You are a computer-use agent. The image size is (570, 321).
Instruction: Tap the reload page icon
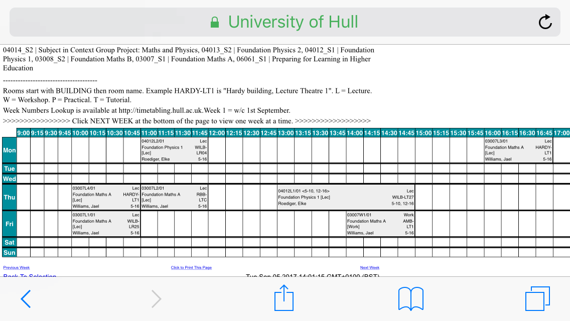pos(545,22)
